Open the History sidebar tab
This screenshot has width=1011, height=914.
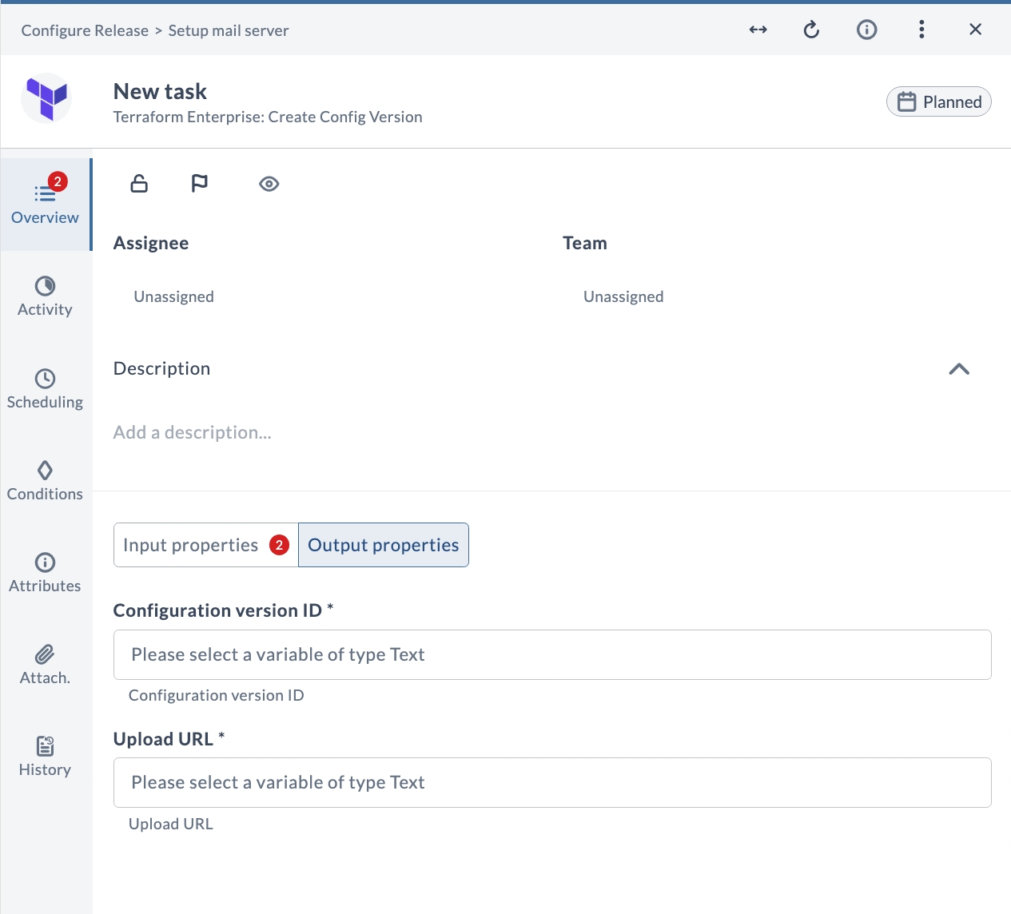(46, 757)
